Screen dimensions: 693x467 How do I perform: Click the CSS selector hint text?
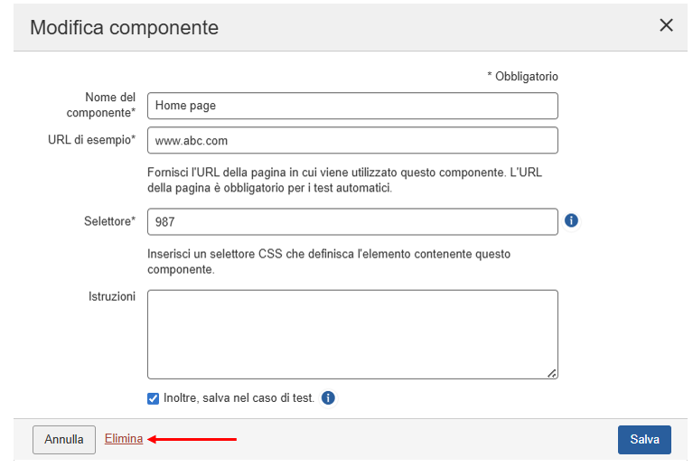coord(329,262)
